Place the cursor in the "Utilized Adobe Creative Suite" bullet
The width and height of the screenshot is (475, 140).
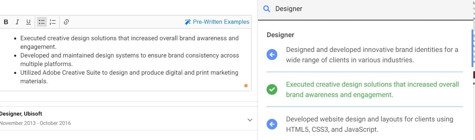(x=129, y=73)
